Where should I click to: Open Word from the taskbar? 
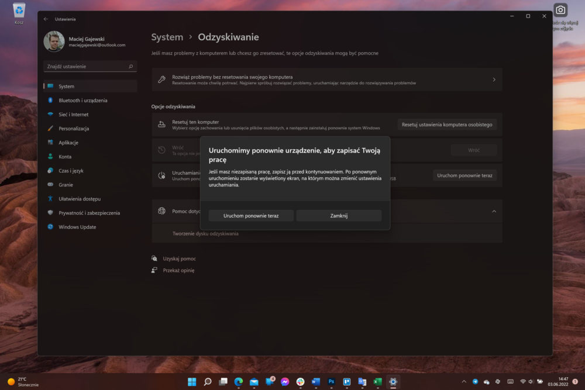316,382
